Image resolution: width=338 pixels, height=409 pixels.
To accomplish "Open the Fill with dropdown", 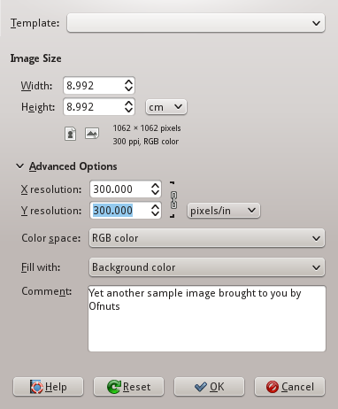I will (207, 267).
